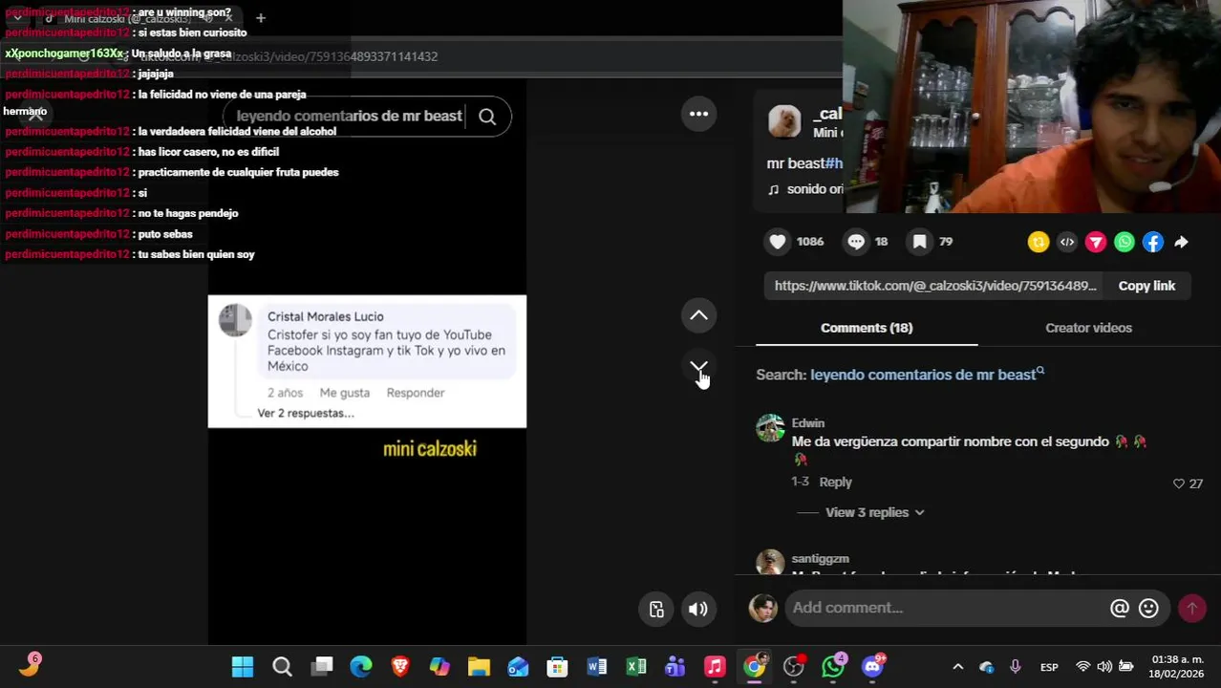Post comment with red arrow button

coord(1192,608)
